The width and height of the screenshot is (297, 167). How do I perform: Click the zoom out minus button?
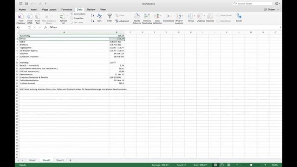tap(237, 165)
